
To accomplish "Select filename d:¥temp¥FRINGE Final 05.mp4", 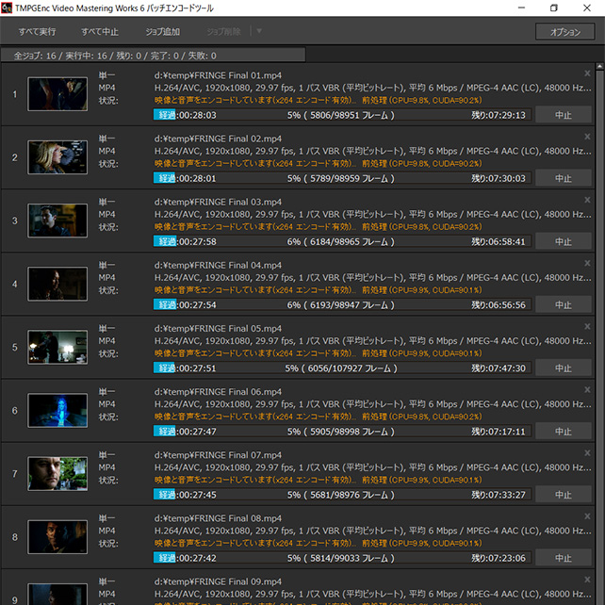I will point(218,328).
